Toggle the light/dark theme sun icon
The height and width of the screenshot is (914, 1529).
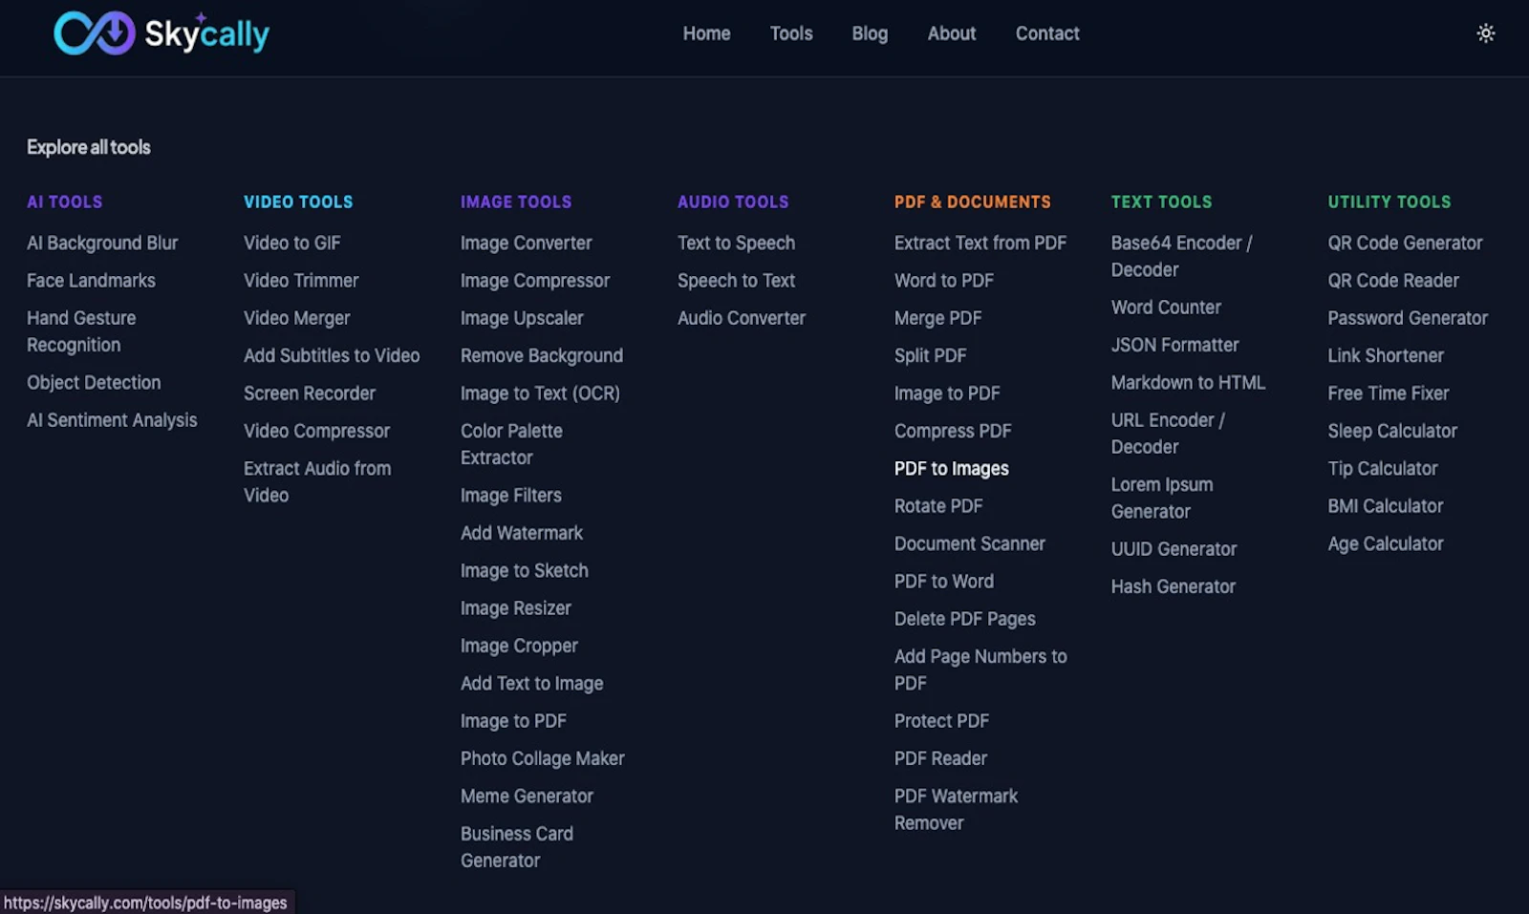coord(1485,33)
